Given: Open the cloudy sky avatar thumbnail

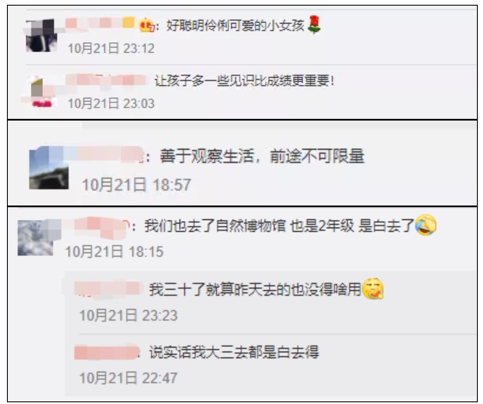Looking at the screenshot, I should (x=35, y=238).
